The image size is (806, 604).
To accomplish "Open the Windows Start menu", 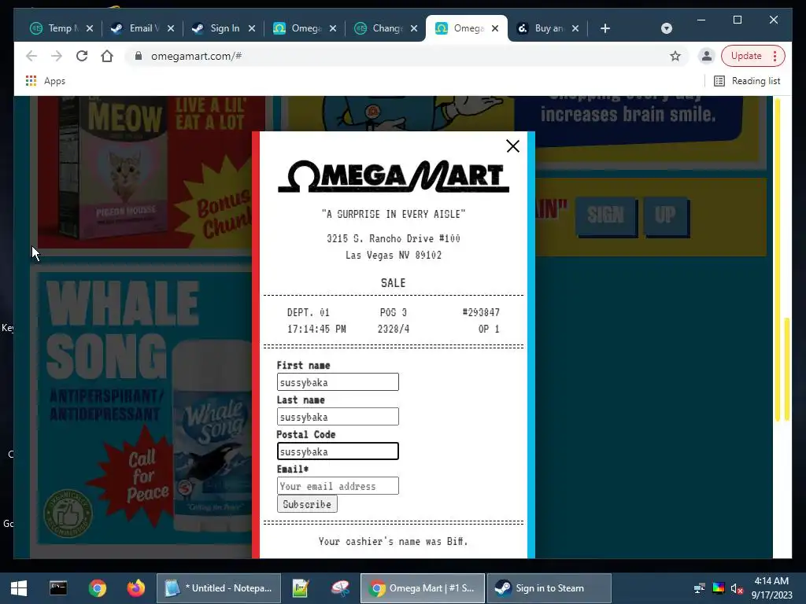I will pyautogui.click(x=19, y=588).
